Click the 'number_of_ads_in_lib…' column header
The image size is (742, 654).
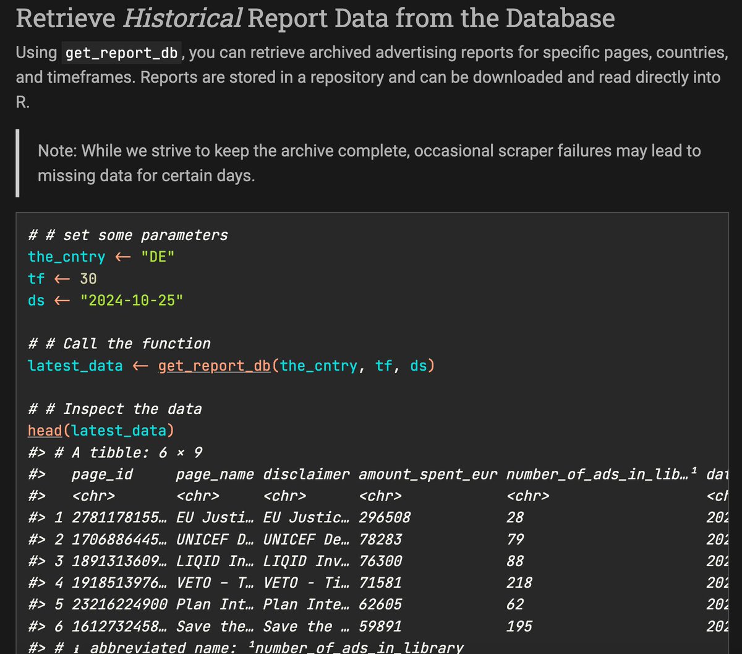[x=602, y=474]
